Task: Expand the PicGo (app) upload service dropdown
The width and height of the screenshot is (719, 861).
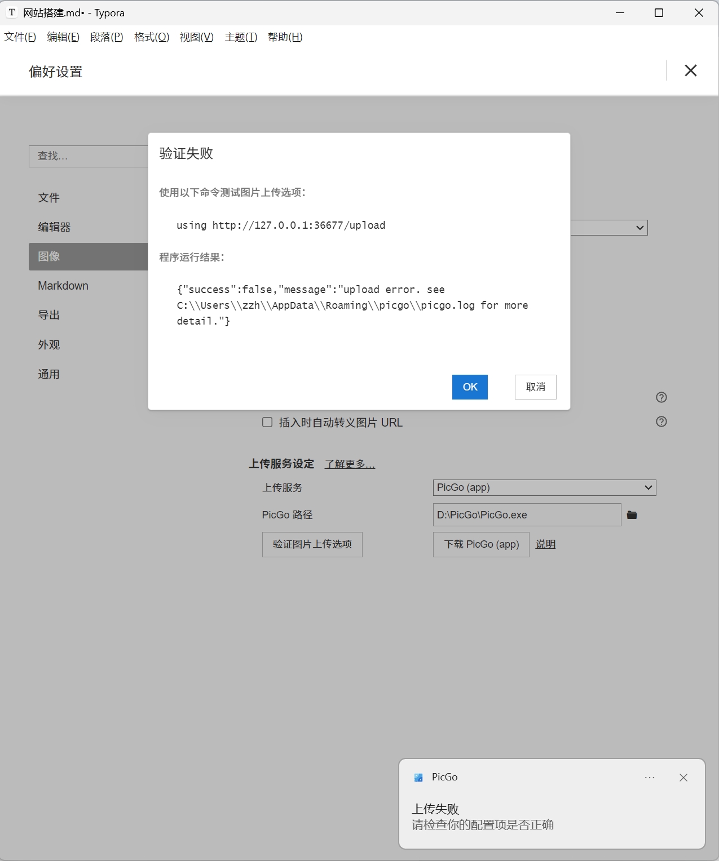Action: click(544, 487)
